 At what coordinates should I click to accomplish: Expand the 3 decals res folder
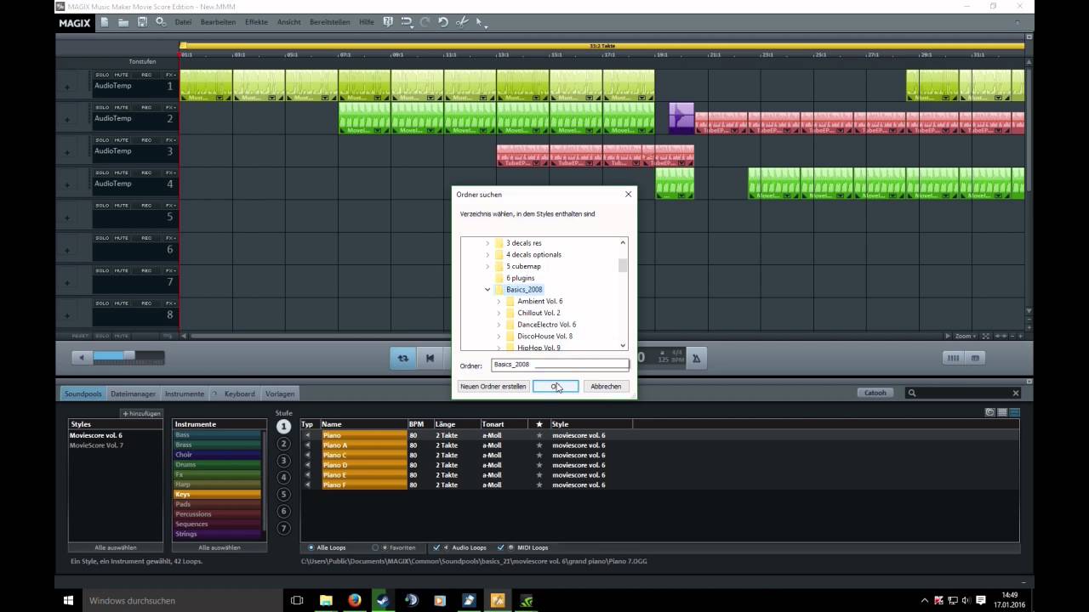tap(487, 243)
